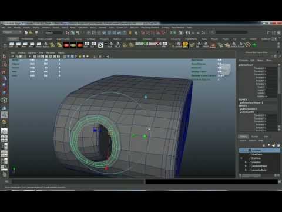This screenshot has height=212, width=282.
Task: Open the Layers menu in layer editor
Action: point(243,141)
